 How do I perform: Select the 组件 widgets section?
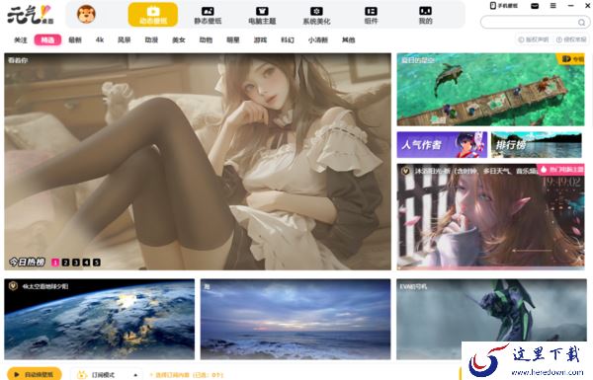371,16
